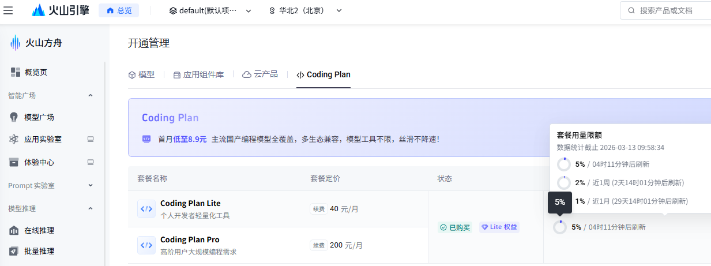Click the 续费 tag for Lite plan
Screen dimensions: 711x266
click(x=318, y=209)
